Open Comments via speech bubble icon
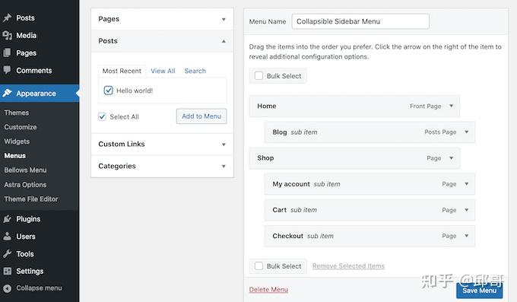Viewport: 517px width, 302px height. (7, 70)
